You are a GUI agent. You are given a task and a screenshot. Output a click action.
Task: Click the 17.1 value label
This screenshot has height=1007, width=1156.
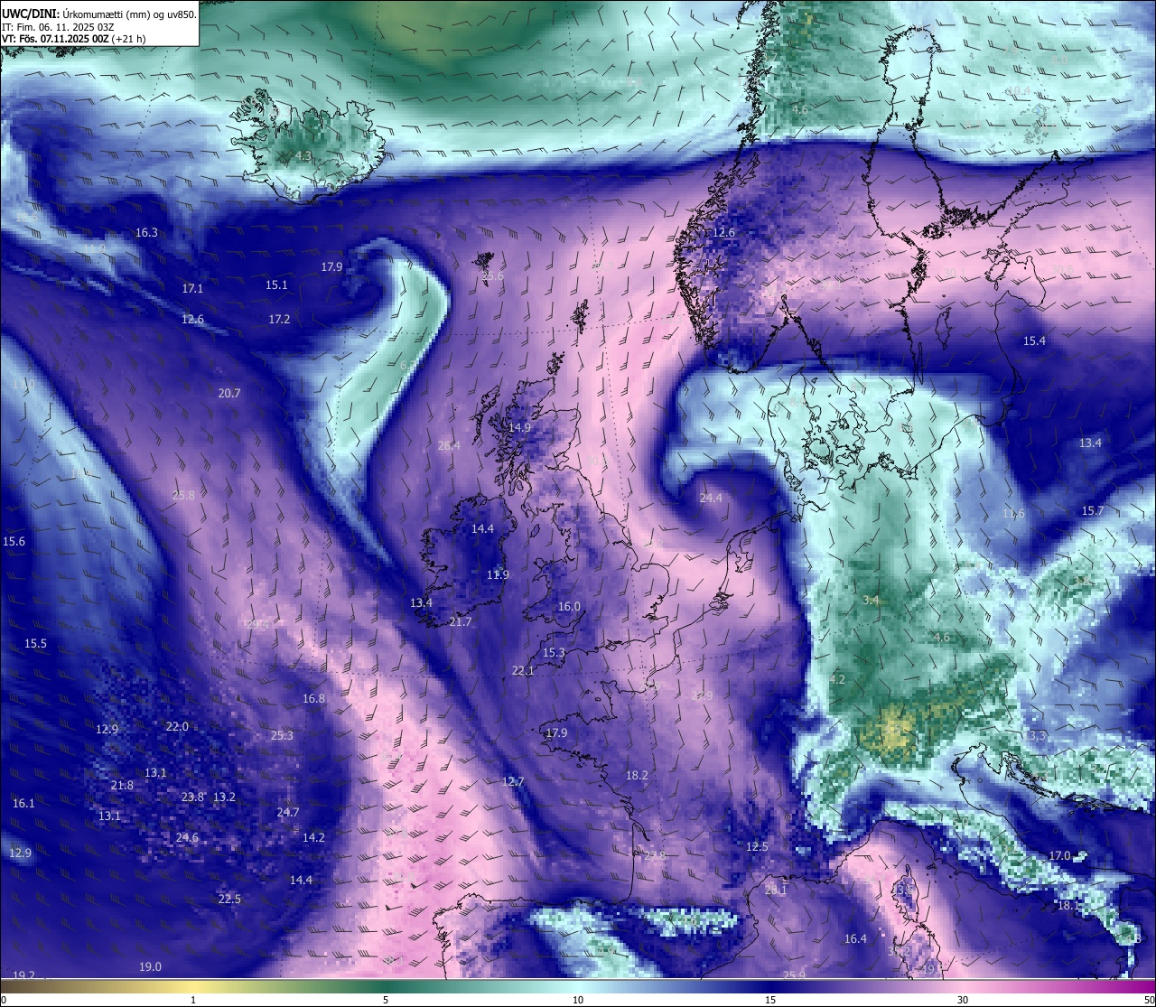tap(192, 288)
